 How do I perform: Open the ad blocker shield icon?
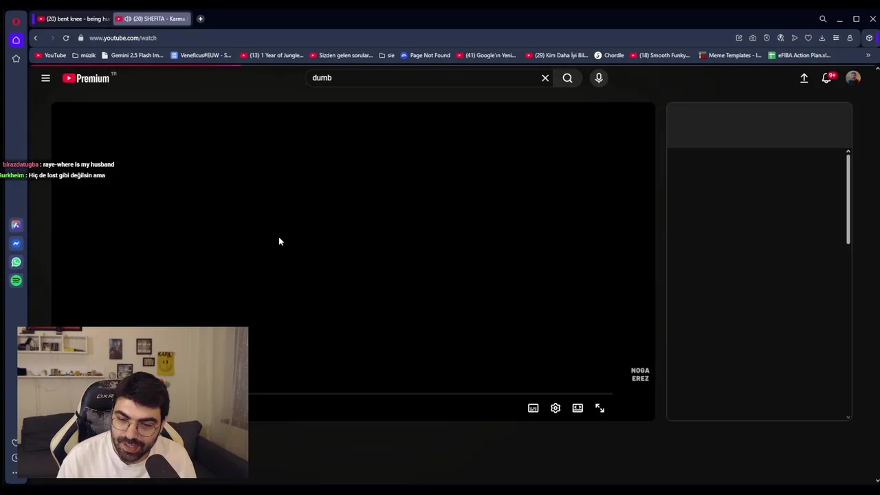pyautogui.click(x=767, y=38)
